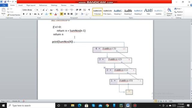Viewport: 192px width, 108px height.
Task: Click the Select button in Editing
Action: tap(178, 15)
